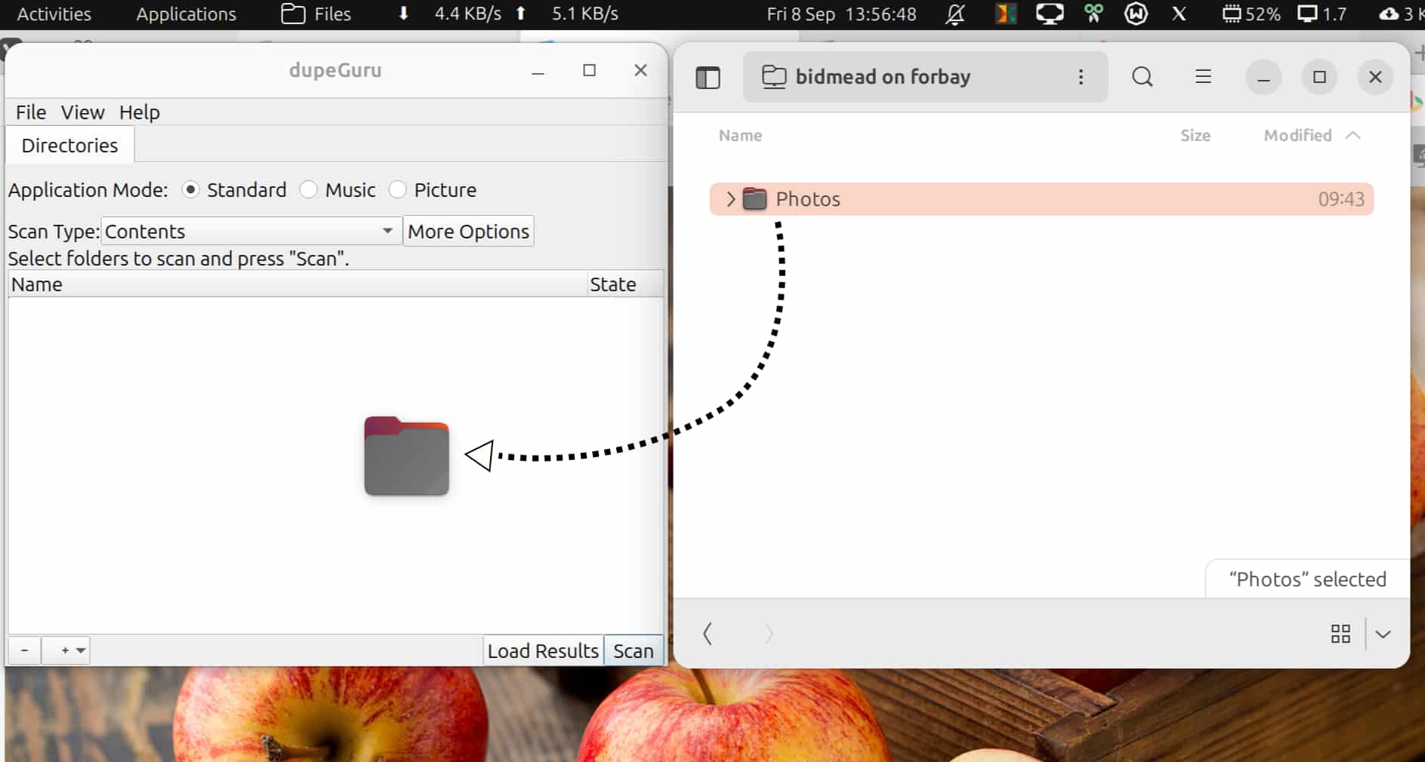The image size is (1425, 762).
Task: Click the green scissors tray icon
Action: (1093, 14)
